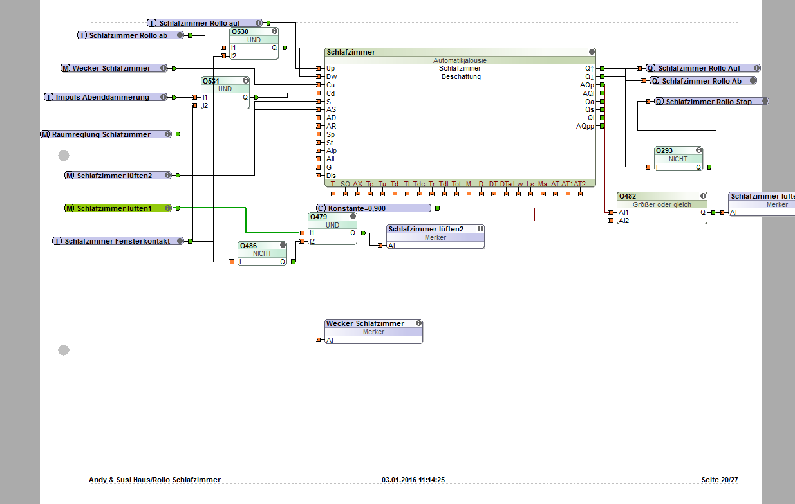Screen dimensions: 795x504
Task: Open info icon on O486 NICHT block
Action: (282, 246)
